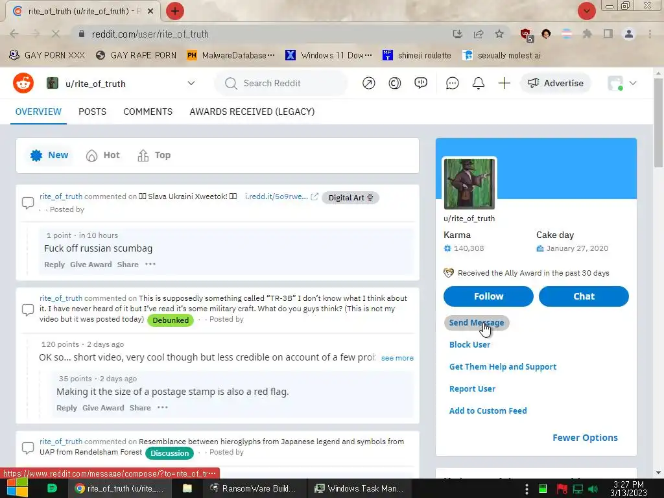This screenshot has height=498, width=664.
Task: Click Get Them Help and Support
Action: [503, 366]
